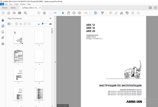Open security lock panel in sidebar
This screenshot has width=158, height=107.
pos(3,20)
